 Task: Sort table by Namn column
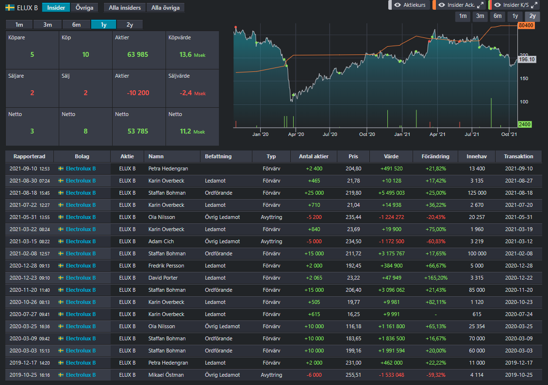tap(172, 156)
